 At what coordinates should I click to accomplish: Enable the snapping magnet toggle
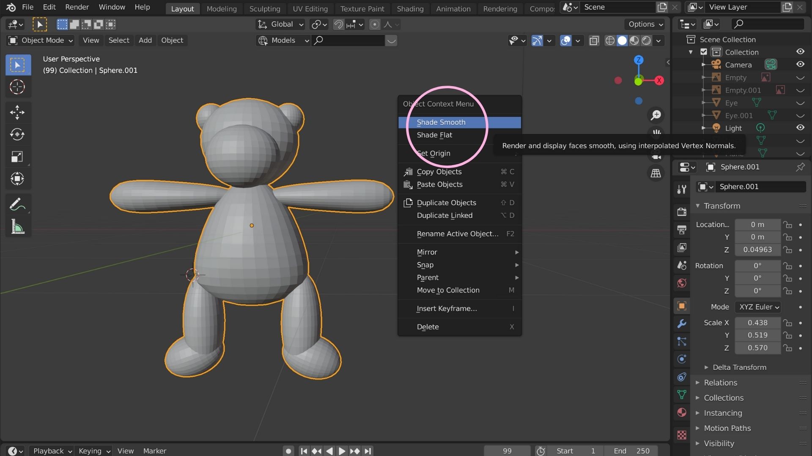coord(338,24)
